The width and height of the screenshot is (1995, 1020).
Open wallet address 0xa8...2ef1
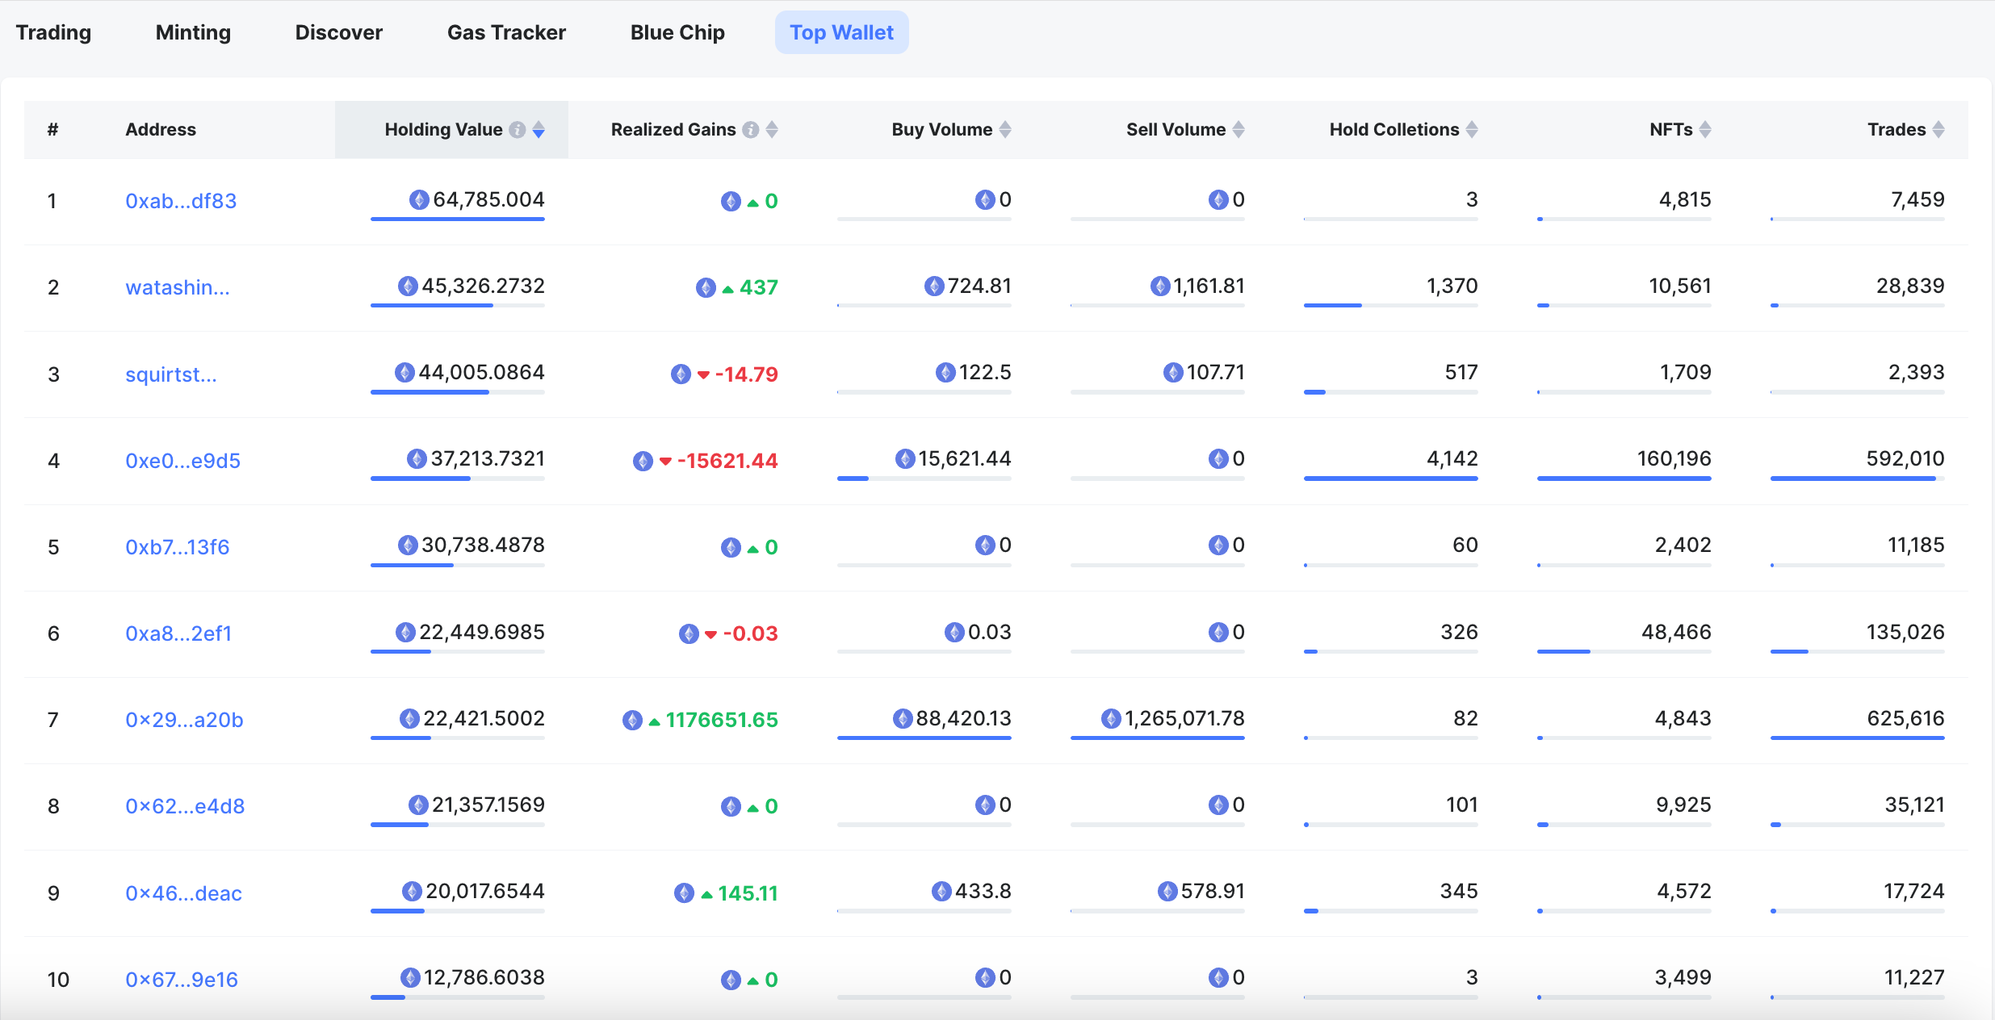point(178,633)
